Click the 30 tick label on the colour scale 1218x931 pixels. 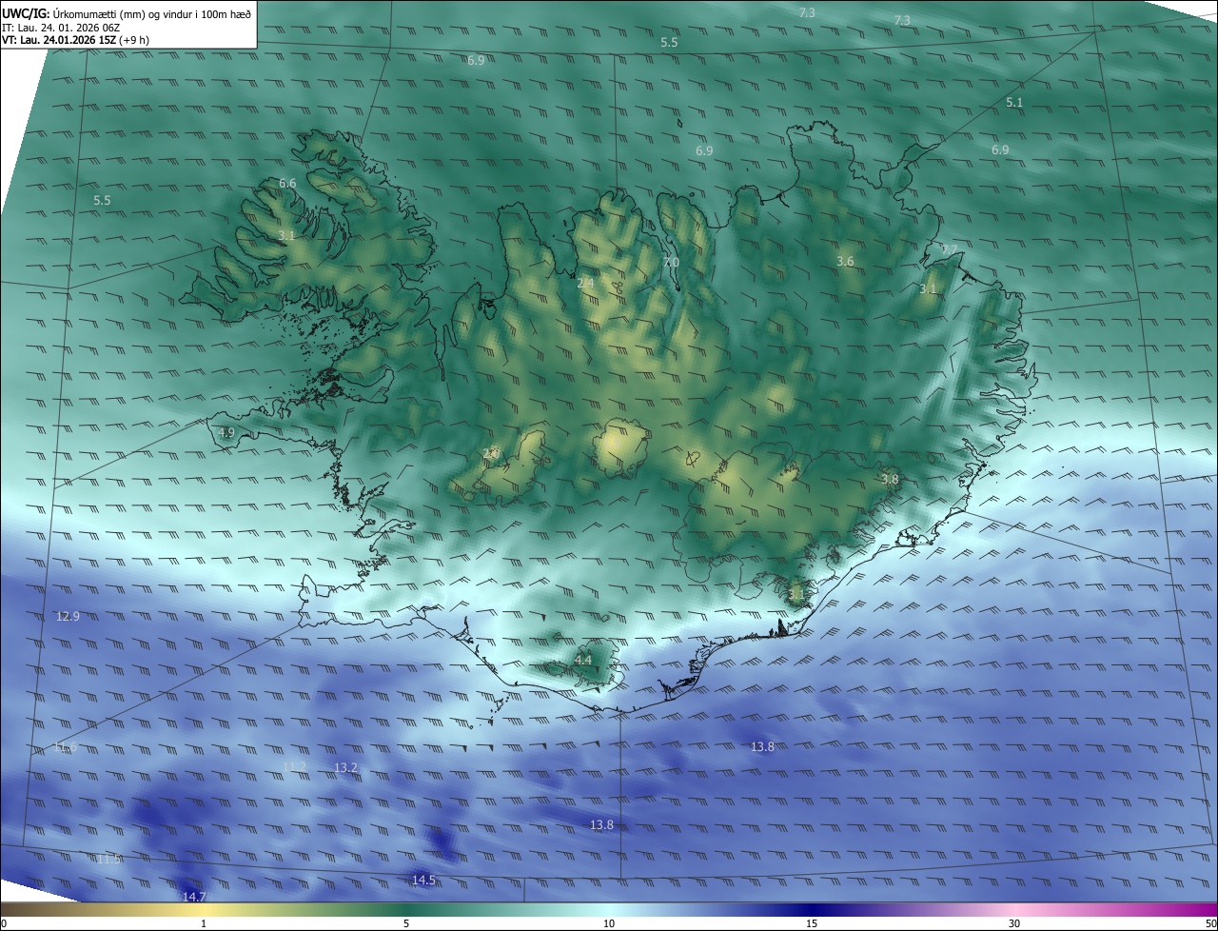1014,923
